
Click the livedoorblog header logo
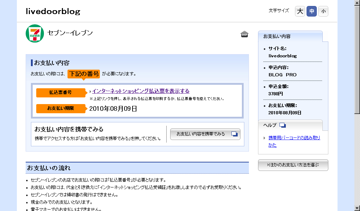coord(53,11)
